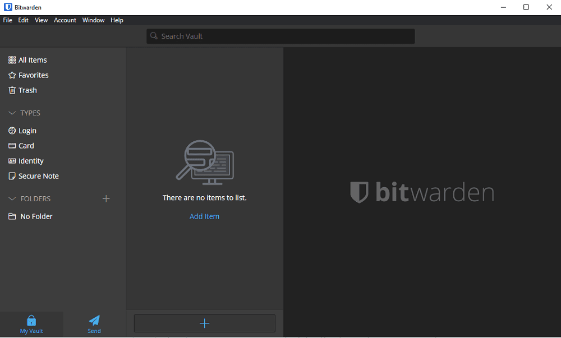This screenshot has width=561, height=338.
Task: Open the Account menu
Action: (65, 20)
